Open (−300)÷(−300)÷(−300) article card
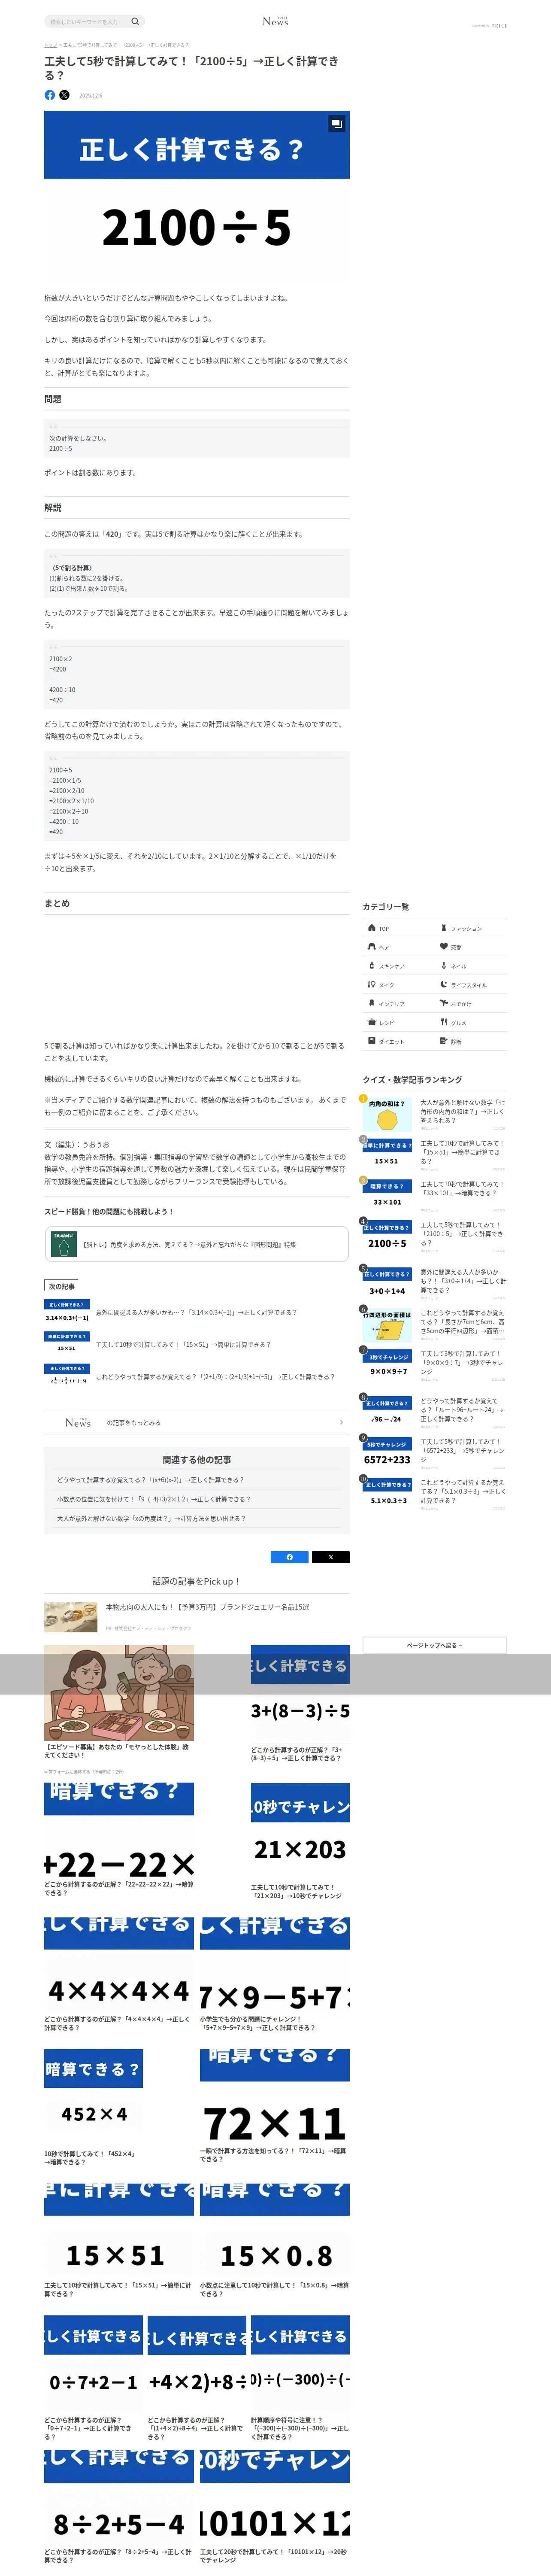This screenshot has height=2576, width=551. point(300,2378)
